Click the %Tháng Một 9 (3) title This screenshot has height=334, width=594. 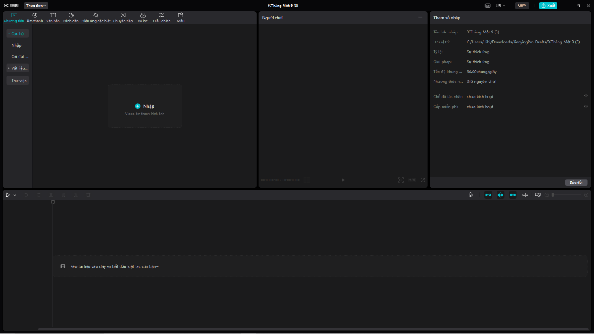283,6
